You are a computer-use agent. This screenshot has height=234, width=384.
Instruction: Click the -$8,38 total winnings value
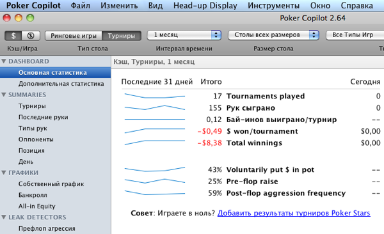[x=210, y=143]
